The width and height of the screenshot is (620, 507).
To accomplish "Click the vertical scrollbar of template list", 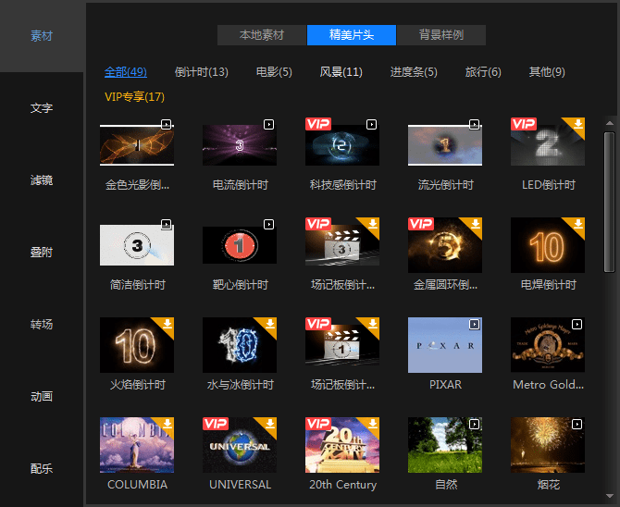I will pos(609,231).
